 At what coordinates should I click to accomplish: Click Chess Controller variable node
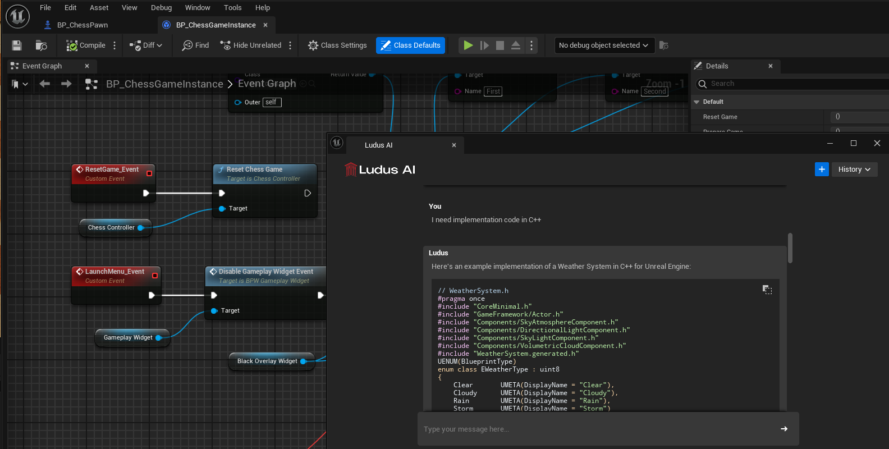pyautogui.click(x=116, y=228)
